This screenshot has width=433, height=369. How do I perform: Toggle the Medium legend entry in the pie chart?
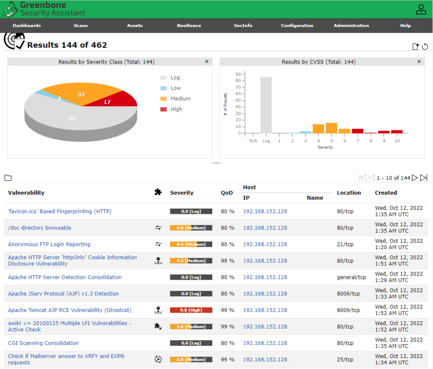pyautogui.click(x=175, y=99)
